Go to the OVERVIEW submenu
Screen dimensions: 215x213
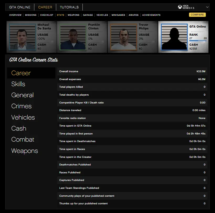[15, 15]
